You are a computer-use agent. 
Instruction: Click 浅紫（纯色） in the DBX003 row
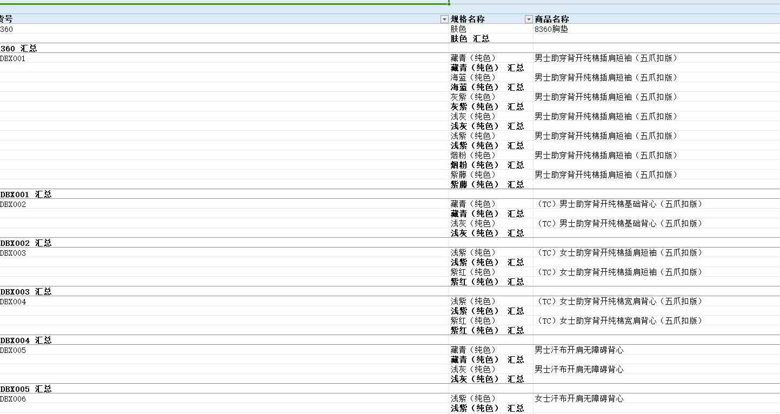pos(473,253)
